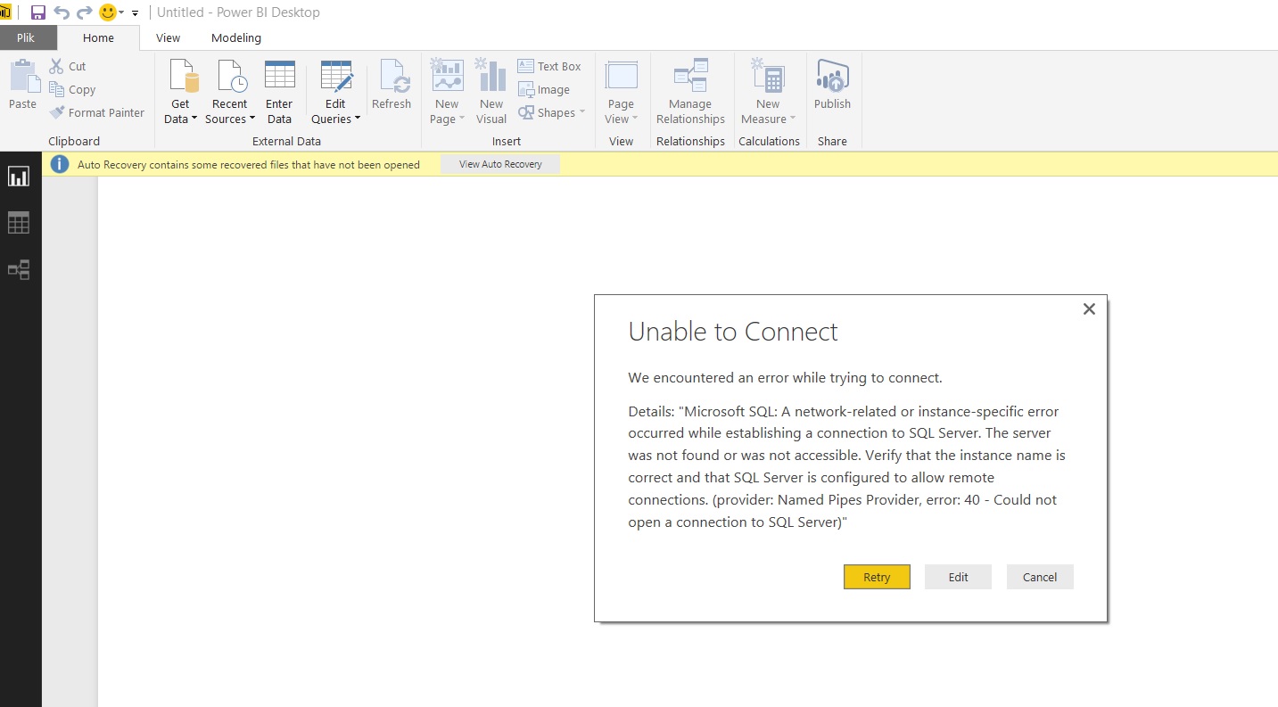Click the Enter Data table icon

279,75
